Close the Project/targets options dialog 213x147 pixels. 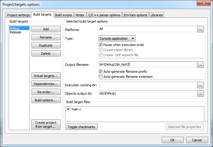tap(204, 4)
